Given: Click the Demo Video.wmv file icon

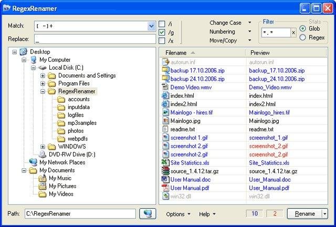Looking at the screenshot, I should pos(166,87).
